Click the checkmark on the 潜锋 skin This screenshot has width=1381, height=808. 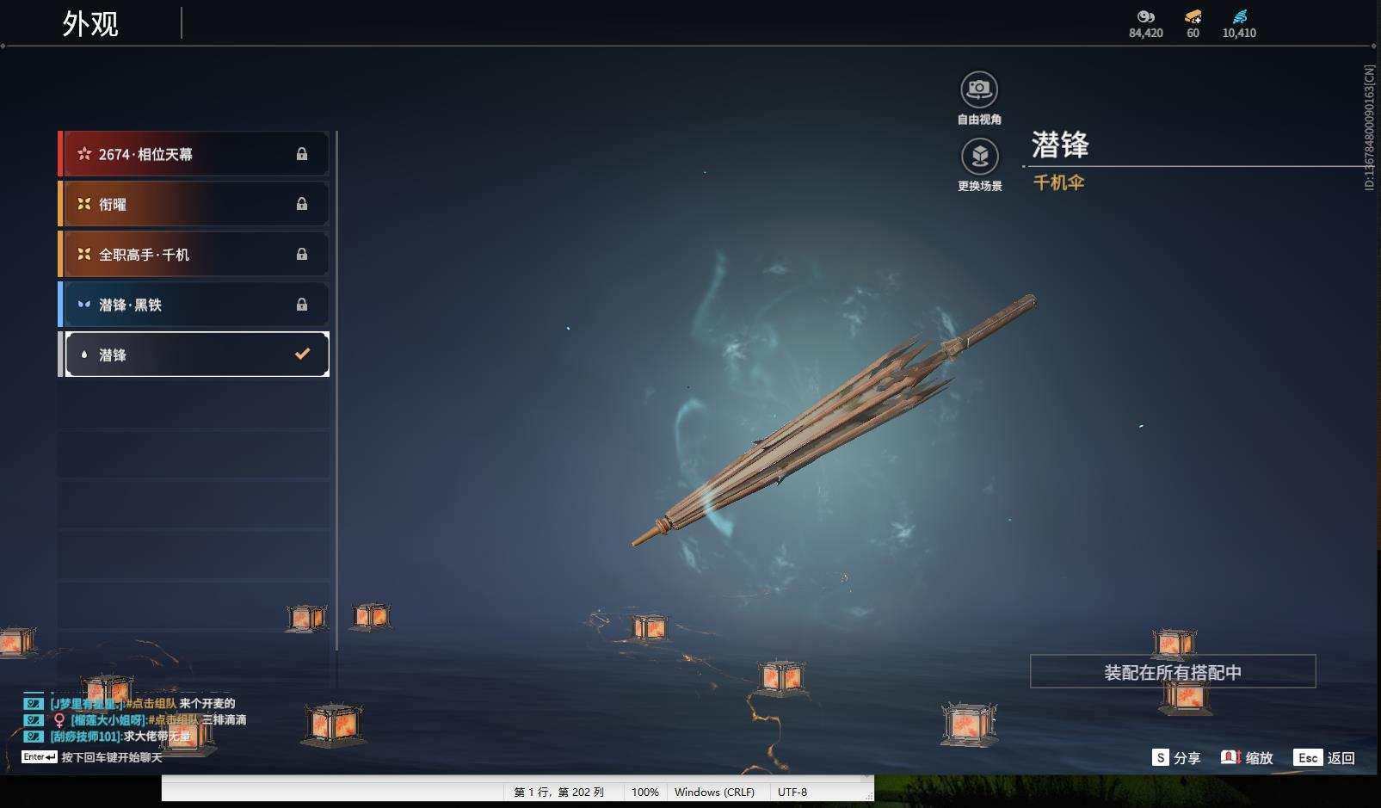tap(302, 354)
